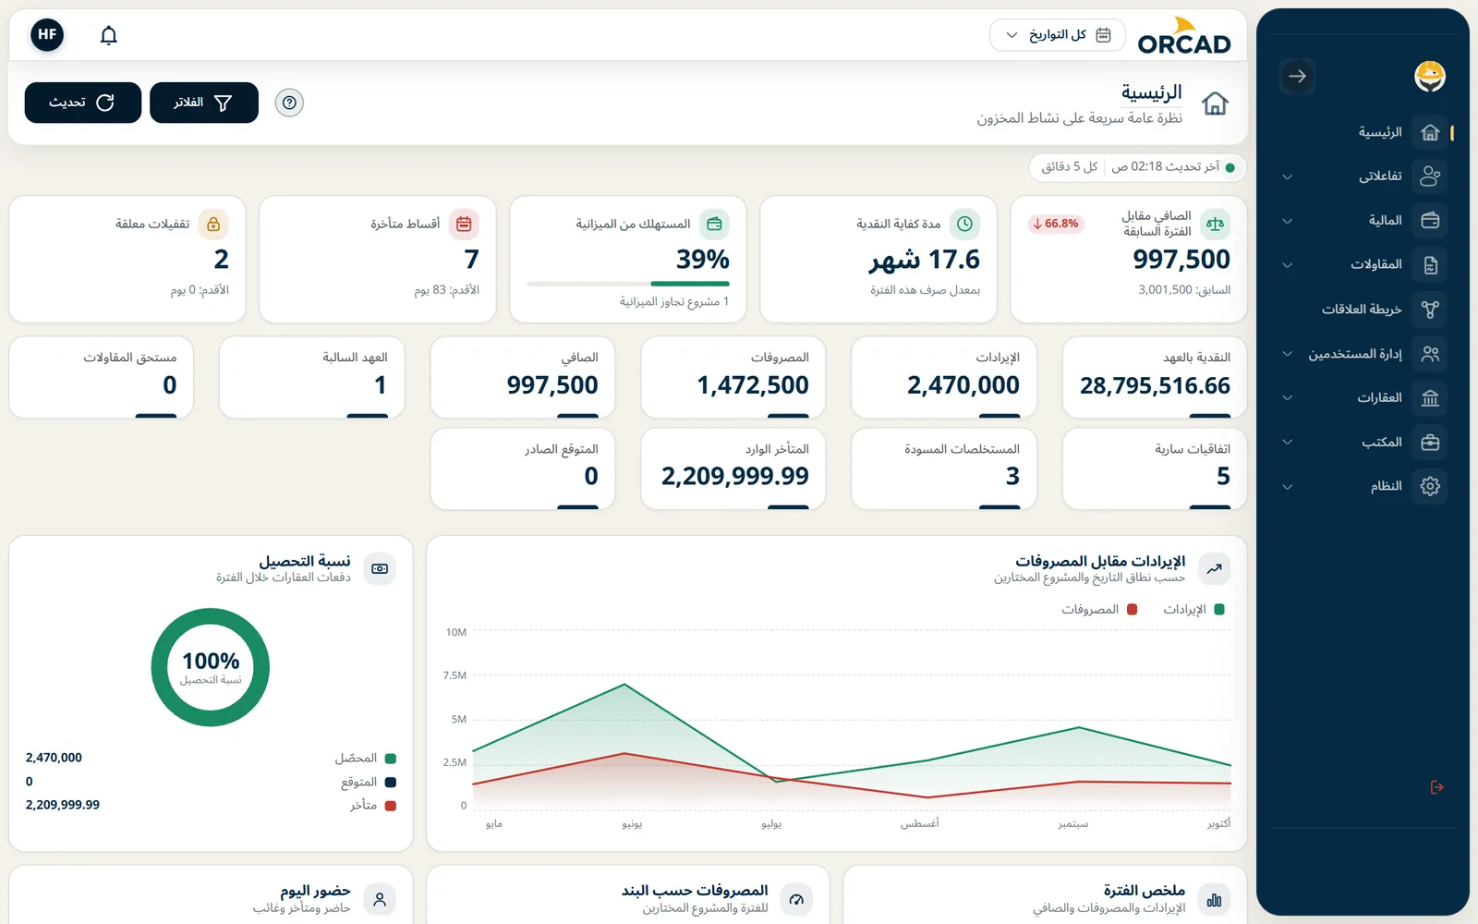Expand the المالية sidebar chevron
This screenshot has height=924, width=1478.
point(1288,221)
